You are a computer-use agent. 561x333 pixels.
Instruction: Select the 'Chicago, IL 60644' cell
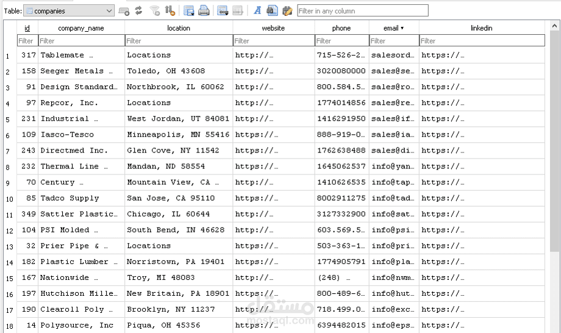point(179,214)
